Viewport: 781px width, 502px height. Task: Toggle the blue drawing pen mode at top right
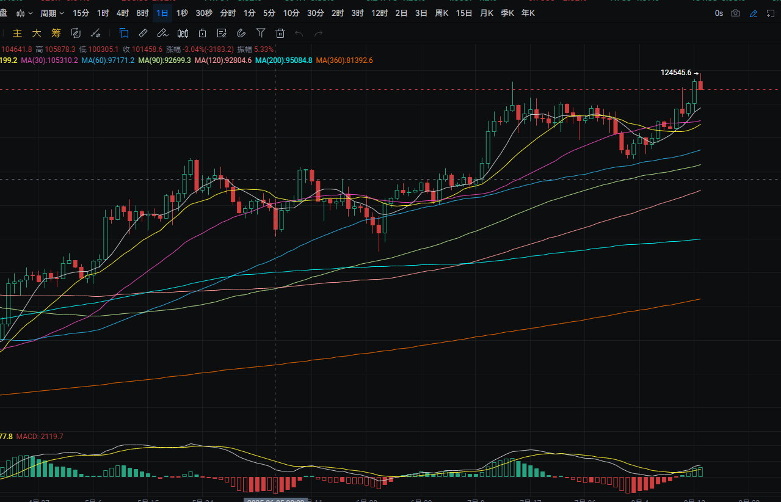[754, 13]
